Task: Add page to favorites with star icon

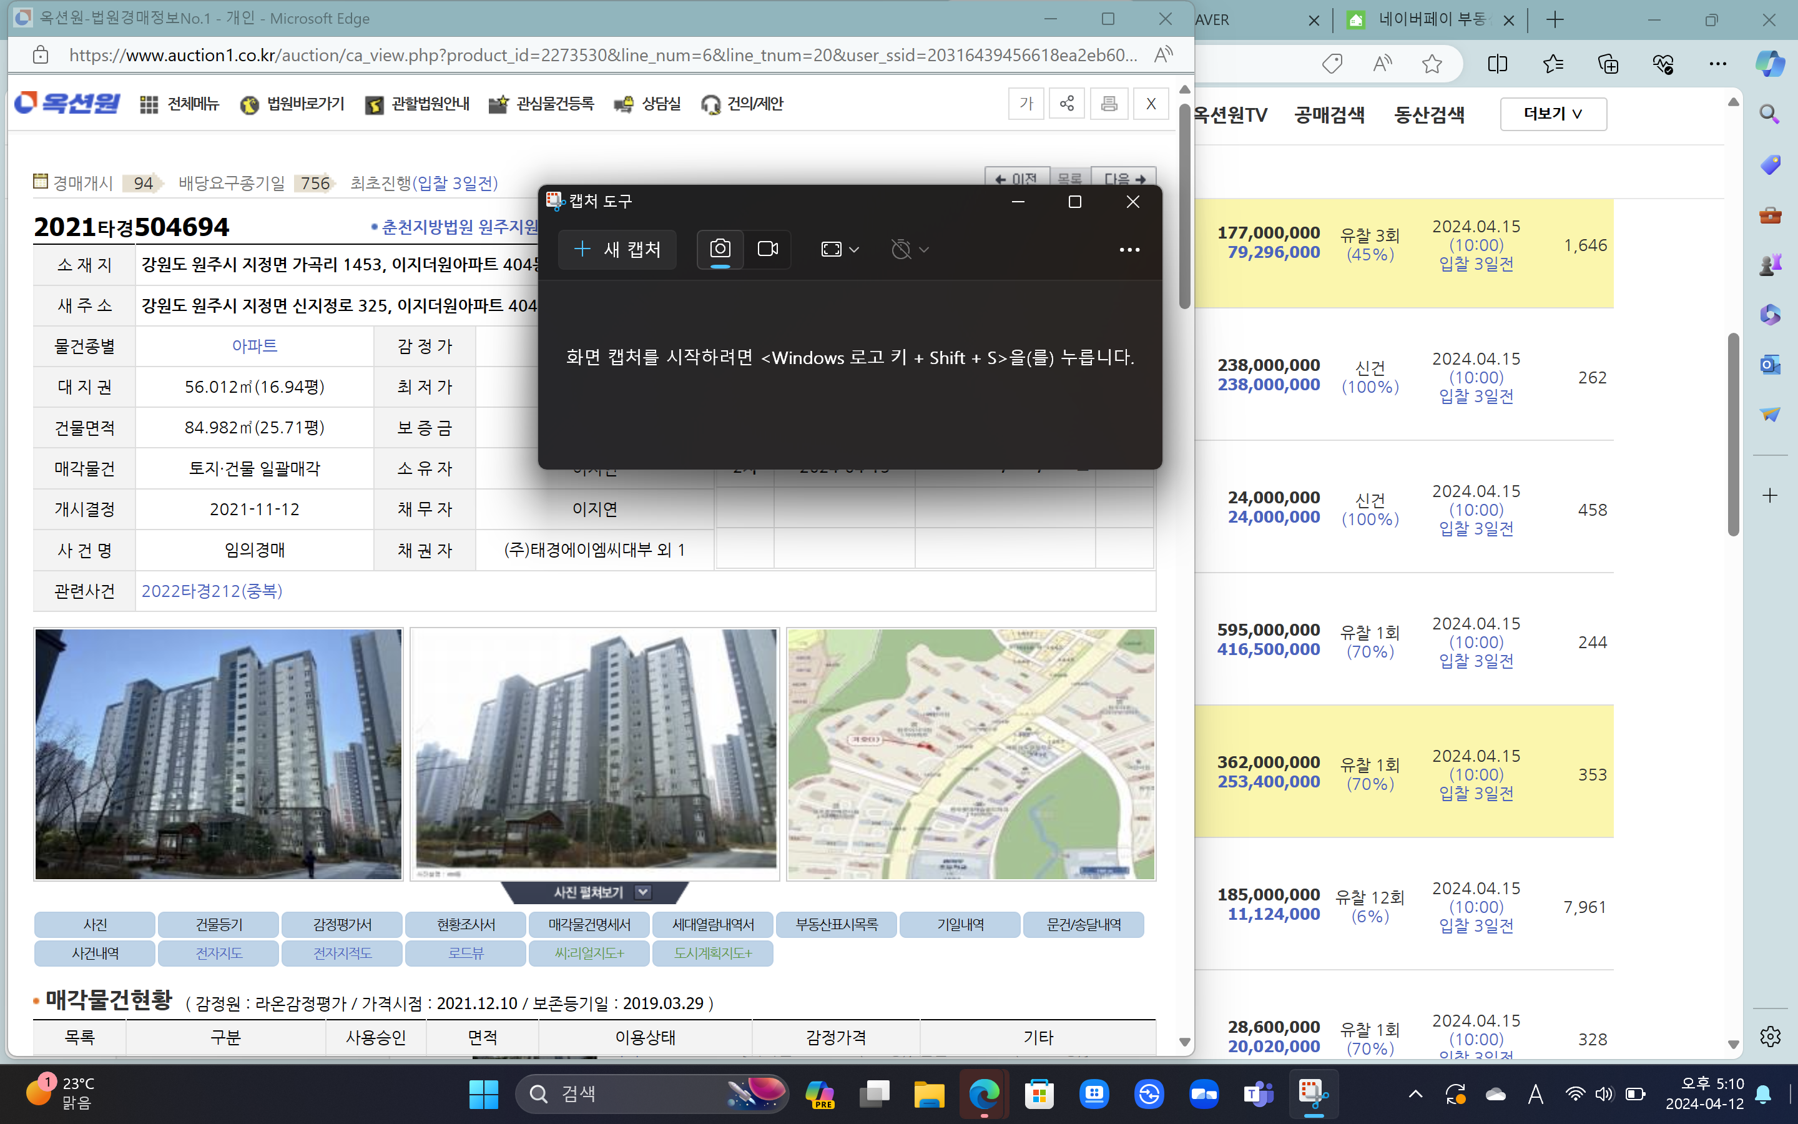Action: (x=1432, y=64)
